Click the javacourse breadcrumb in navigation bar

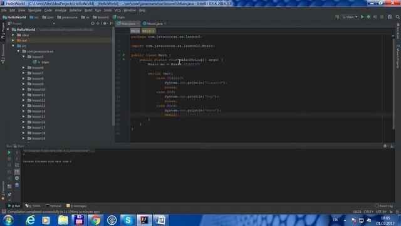[67, 17]
